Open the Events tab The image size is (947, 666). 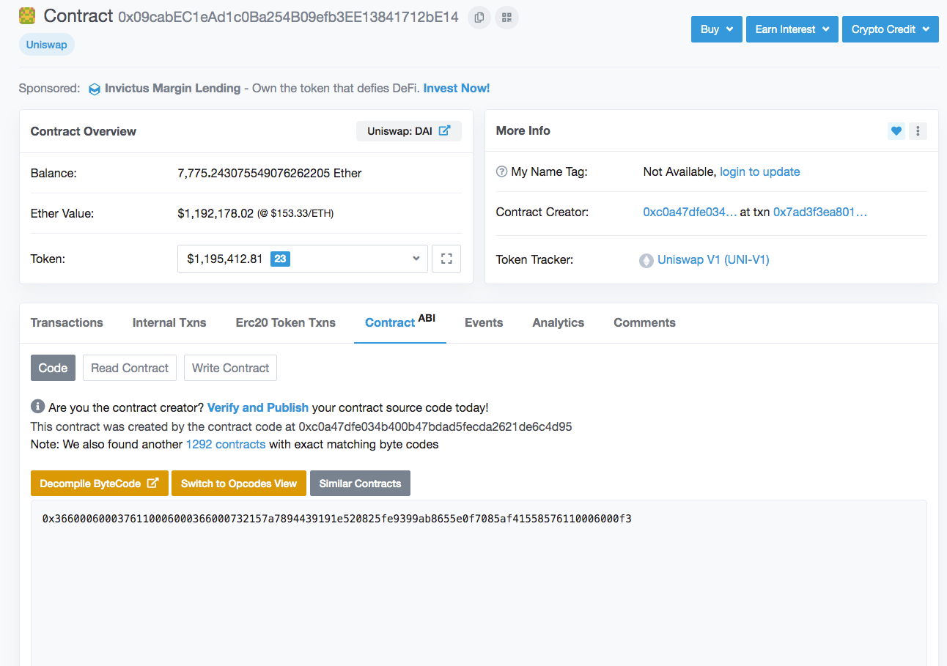click(x=484, y=322)
